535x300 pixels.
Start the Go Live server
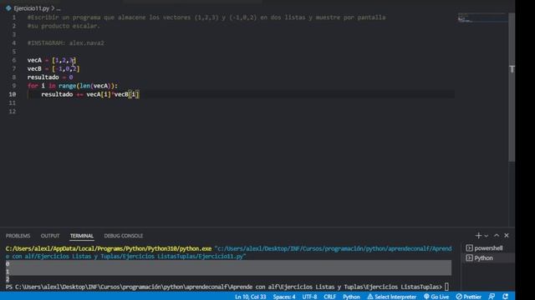(x=436, y=297)
